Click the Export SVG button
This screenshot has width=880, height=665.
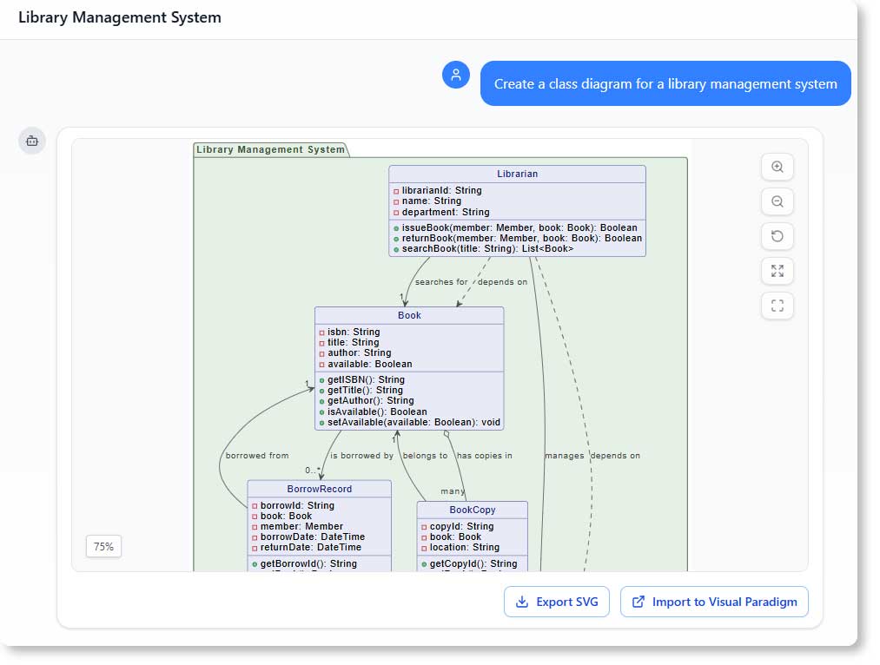(x=557, y=602)
